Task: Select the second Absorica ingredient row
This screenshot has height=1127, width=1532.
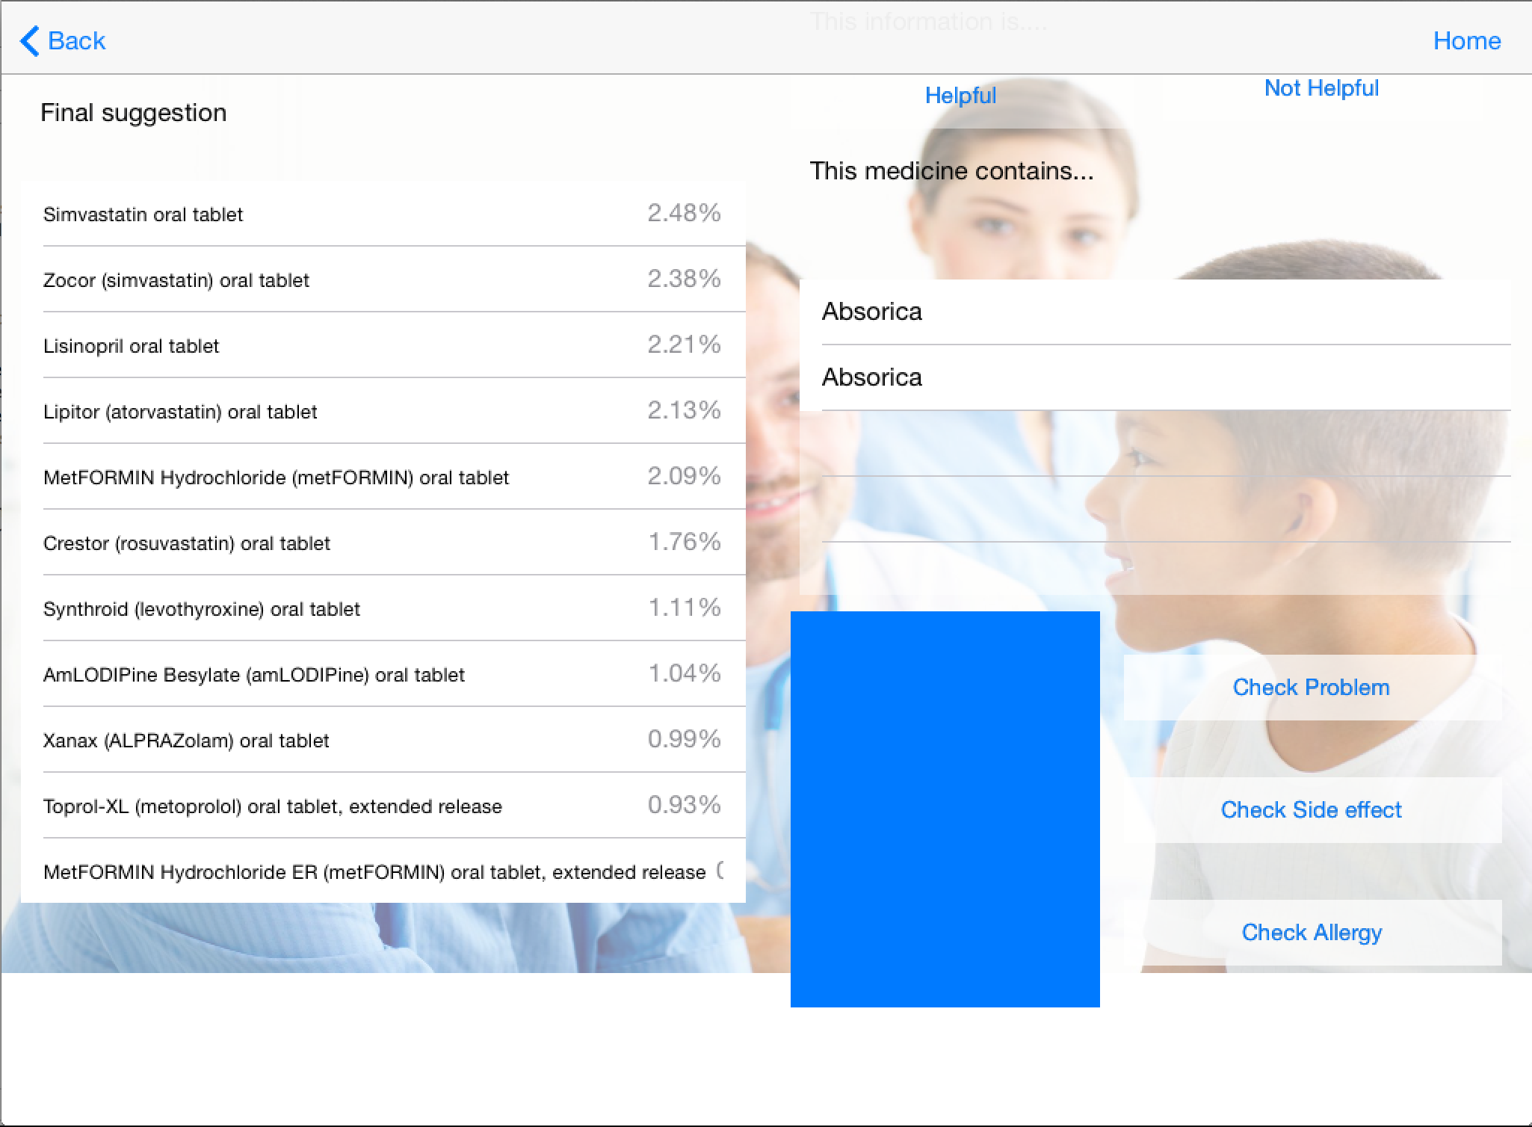Action: point(1155,377)
